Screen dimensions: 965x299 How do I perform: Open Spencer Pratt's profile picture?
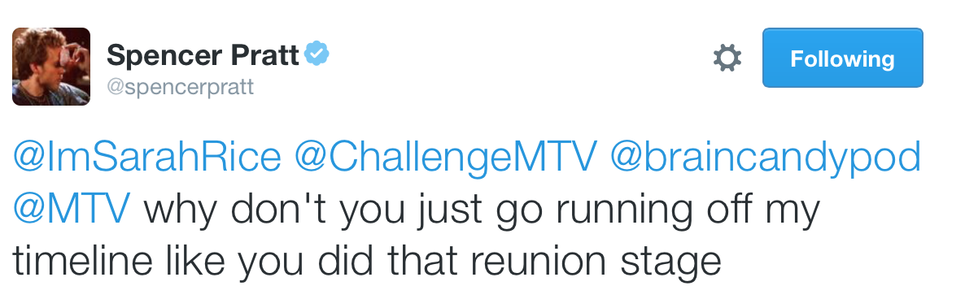click(x=51, y=67)
